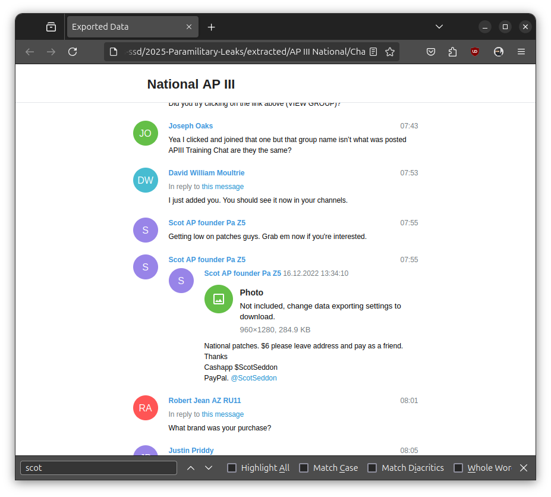Viewport: 551px width, 497px height.
Task: Click the 16.12.2022 13:34:10 forwarded date
Action: pos(316,273)
